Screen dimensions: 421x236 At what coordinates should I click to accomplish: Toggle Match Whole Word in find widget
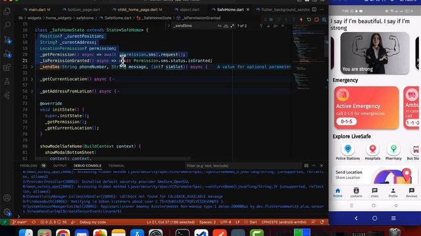(226, 26)
